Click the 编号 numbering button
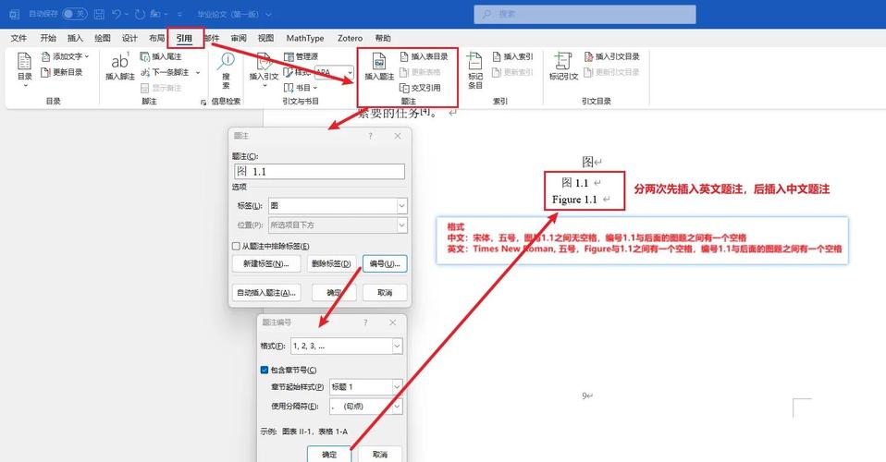886x462 pixels. coord(385,263)
